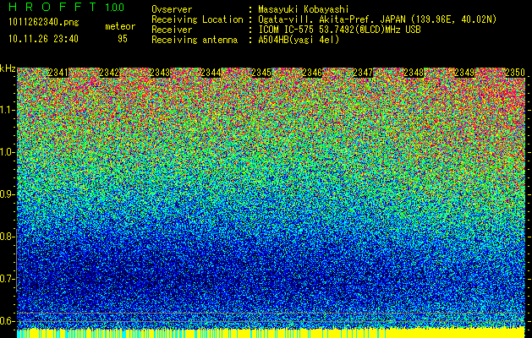Click the 2345 time marker
Image resolution: width=532 pixels, height=338 pixels.
point(261,73)
